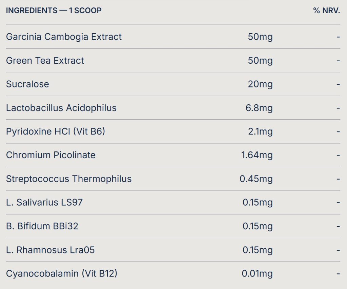Image resolution: width=347 pixels, height=289 pixels.
Task: Click the 0.45mg amount value
Action: pyautogui.click(x=256, y=179)
